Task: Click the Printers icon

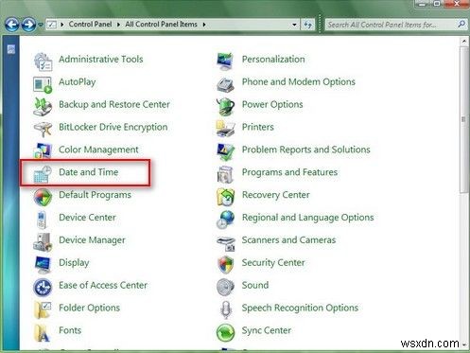Action: (226, 129)
